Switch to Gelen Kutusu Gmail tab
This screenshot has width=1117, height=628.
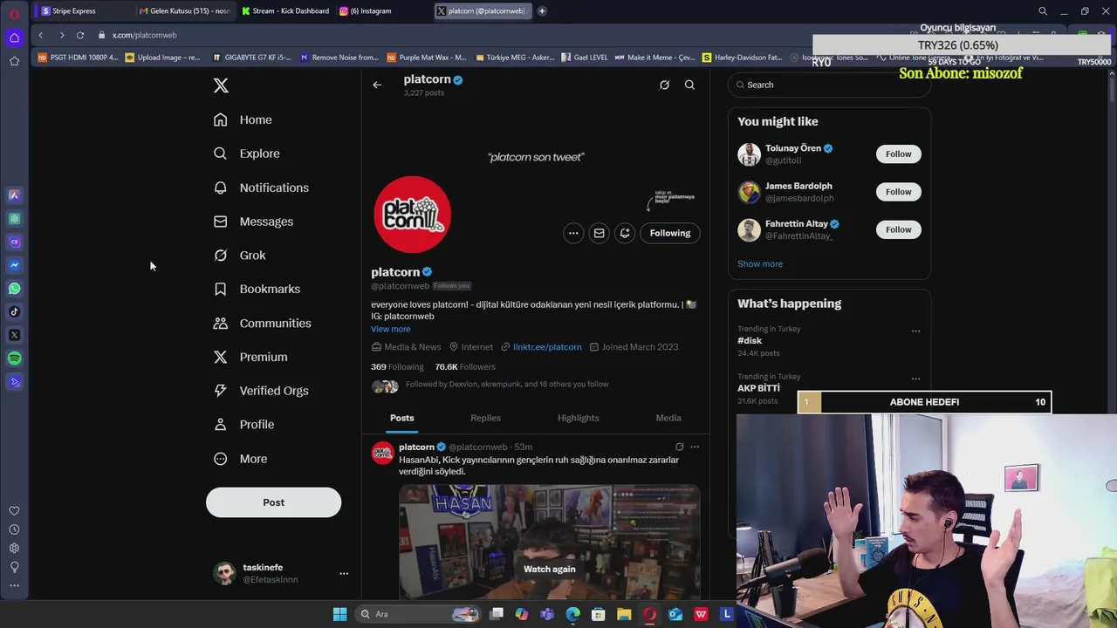[x=183, y=11]
